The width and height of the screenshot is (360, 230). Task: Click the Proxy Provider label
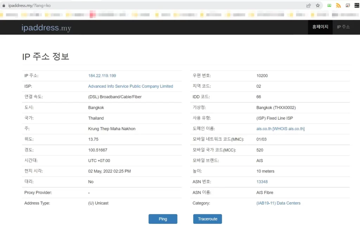click(38, 192)
